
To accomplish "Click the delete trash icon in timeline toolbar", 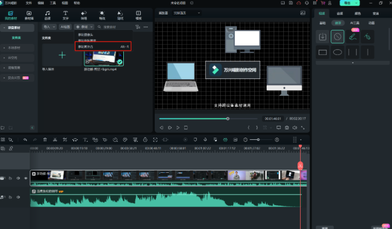I will (x=45, y=140).
